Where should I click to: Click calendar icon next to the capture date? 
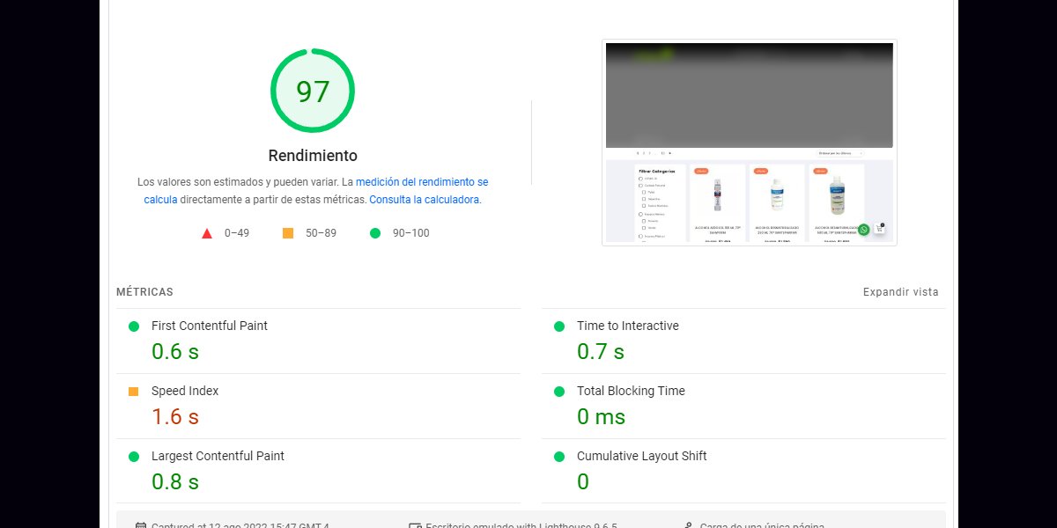pos(139,524)
